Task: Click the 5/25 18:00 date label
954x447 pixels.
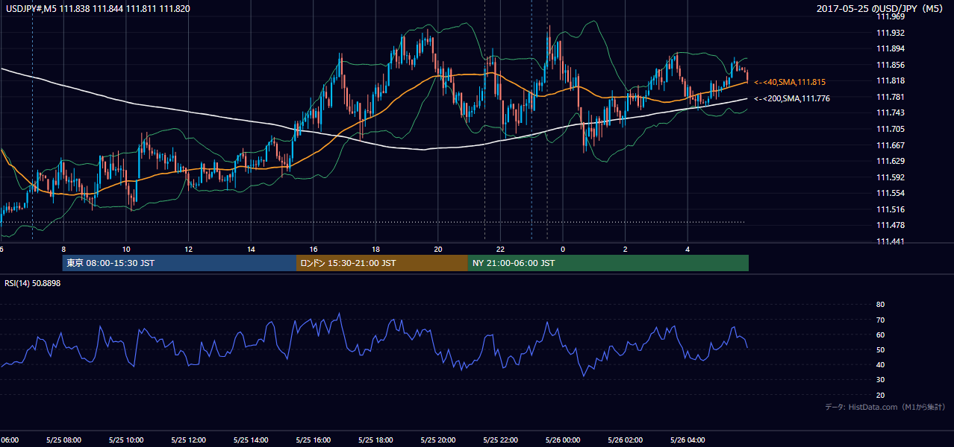Action: point(375,440)
